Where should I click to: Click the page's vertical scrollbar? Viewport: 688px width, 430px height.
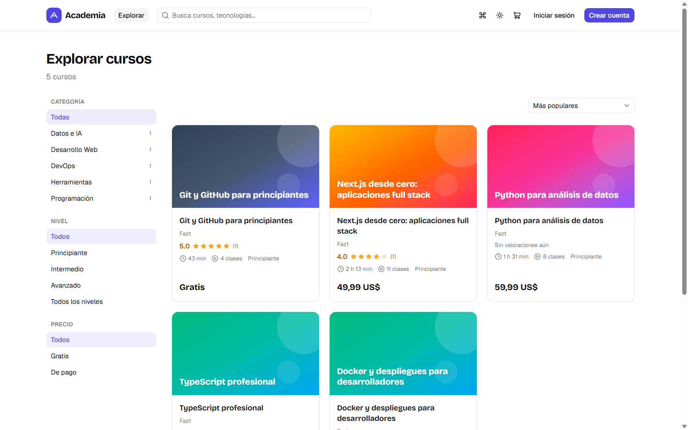(684, 150)
